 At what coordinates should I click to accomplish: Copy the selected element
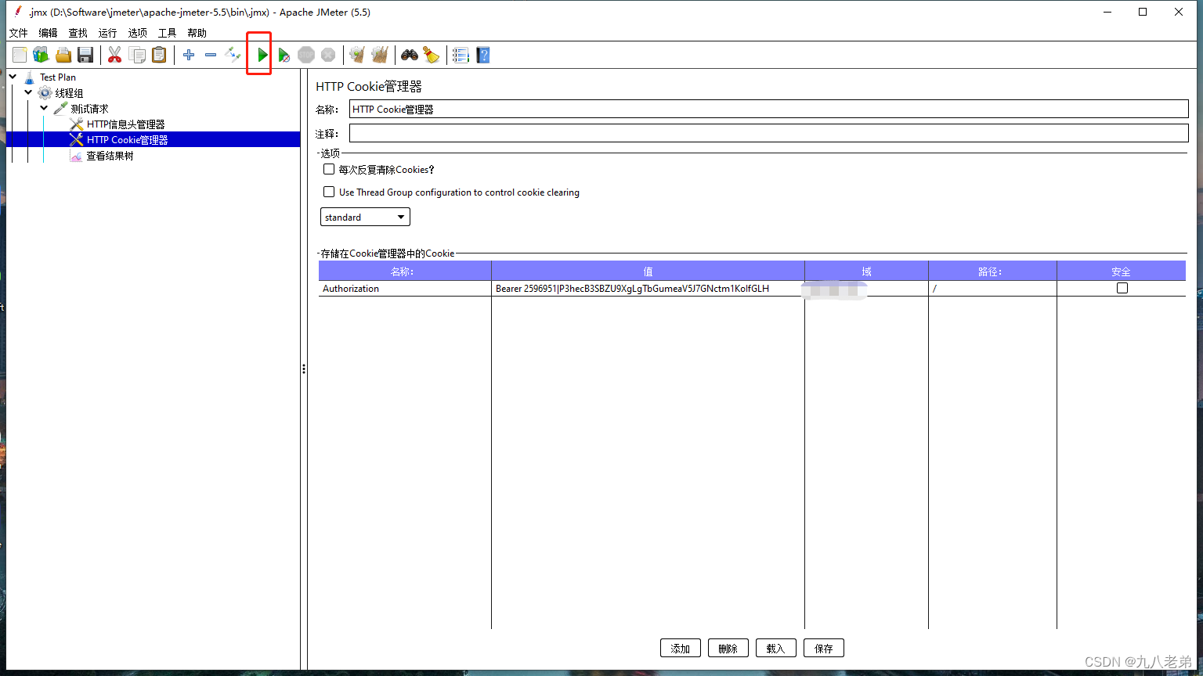coord(137,55)
